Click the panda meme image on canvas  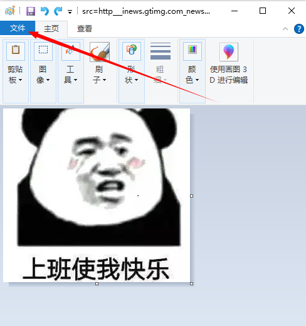97,195
